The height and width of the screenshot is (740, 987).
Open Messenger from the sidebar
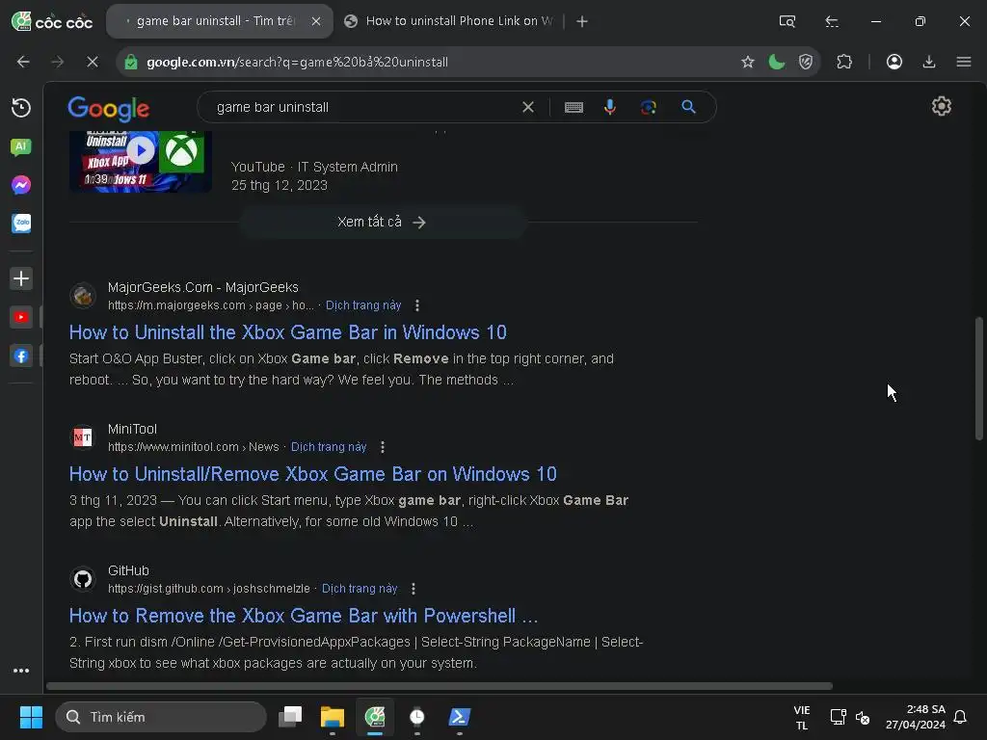(21, 185)
